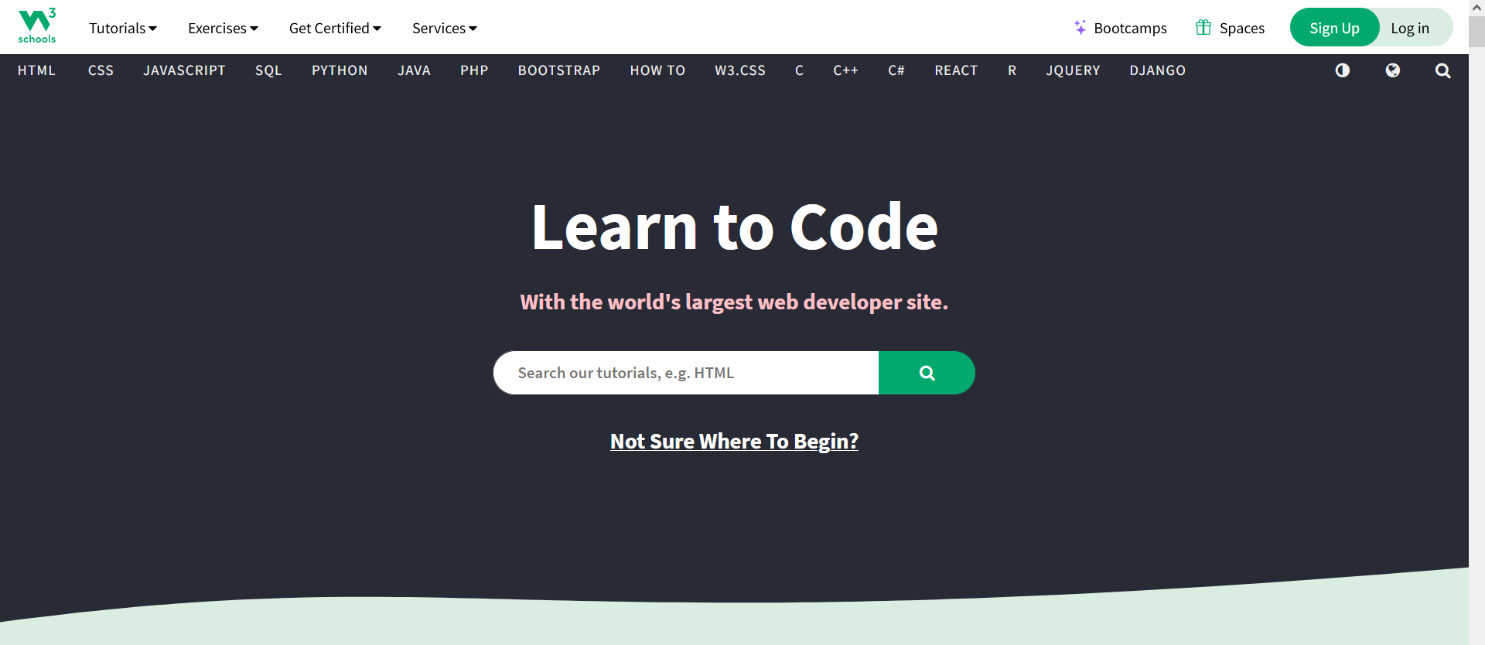Open the globe language translate icon
1485x645 pixels.
pyautogui.click(x=1393, y=70)
